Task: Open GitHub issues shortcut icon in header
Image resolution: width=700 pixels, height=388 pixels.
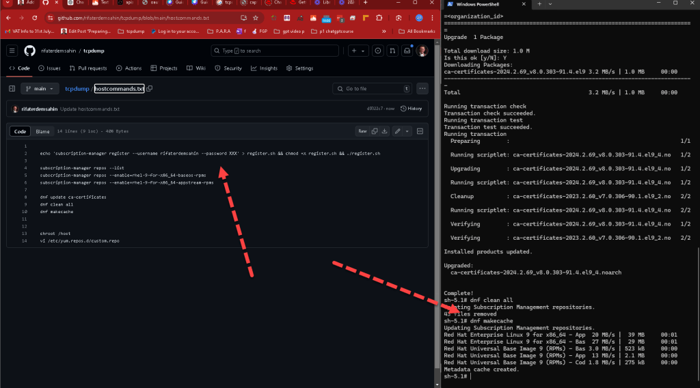Action: pyautogui.click(x=377, y=51)
